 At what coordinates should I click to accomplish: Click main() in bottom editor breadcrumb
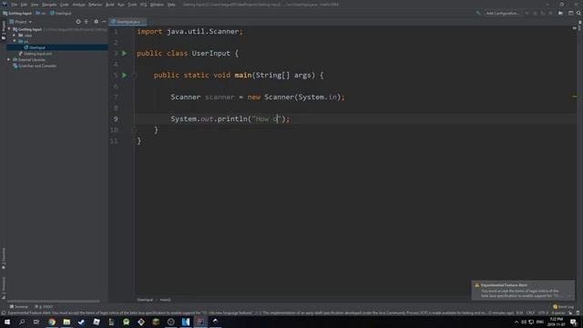[165, 300]
